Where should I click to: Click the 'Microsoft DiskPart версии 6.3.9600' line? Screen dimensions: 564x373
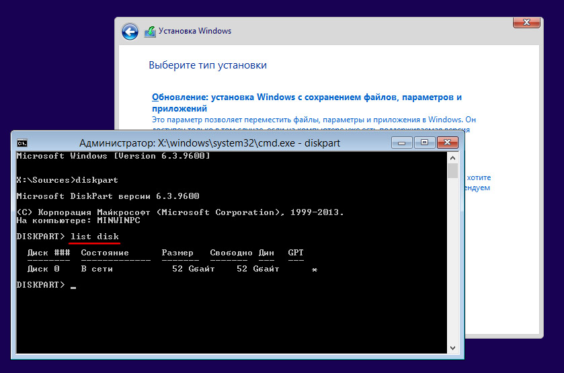pyautogui.click(x=108, y=196)
